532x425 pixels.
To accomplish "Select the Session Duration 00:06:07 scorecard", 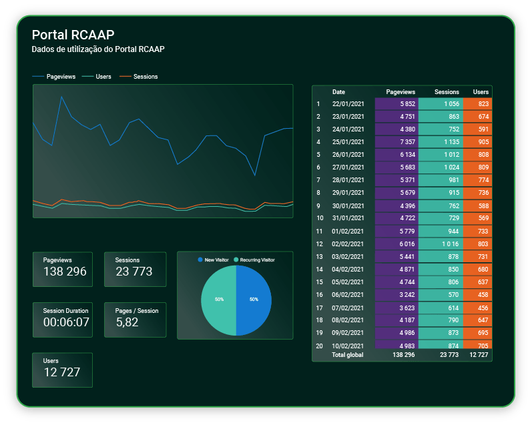I will pyautogui.click(x=63, y=320).
